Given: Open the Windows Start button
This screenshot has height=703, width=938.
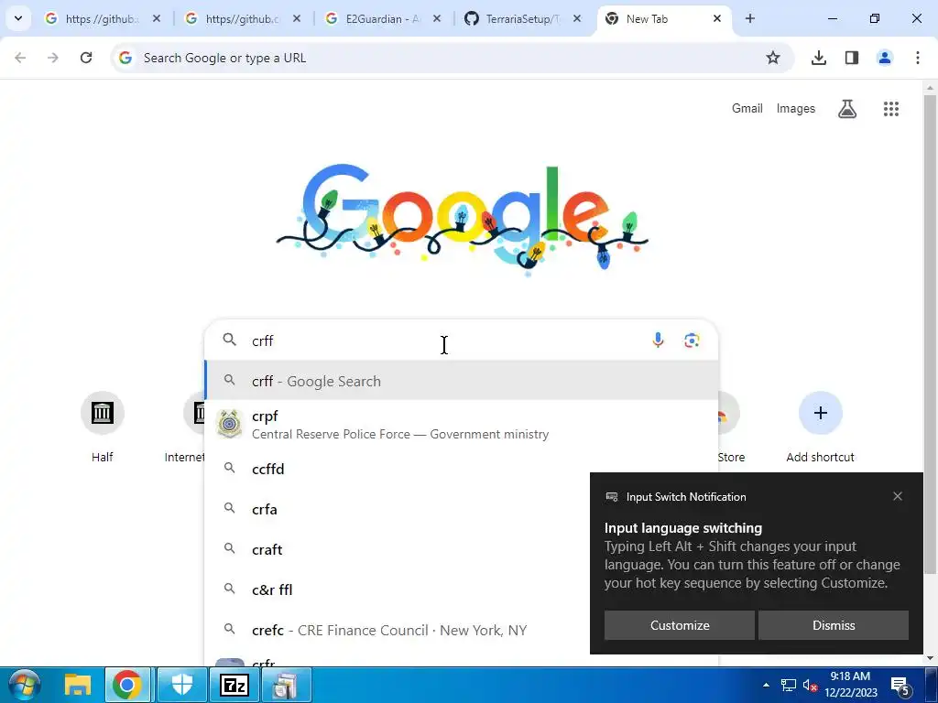Looking at the screenshot, I should (24, 685).
